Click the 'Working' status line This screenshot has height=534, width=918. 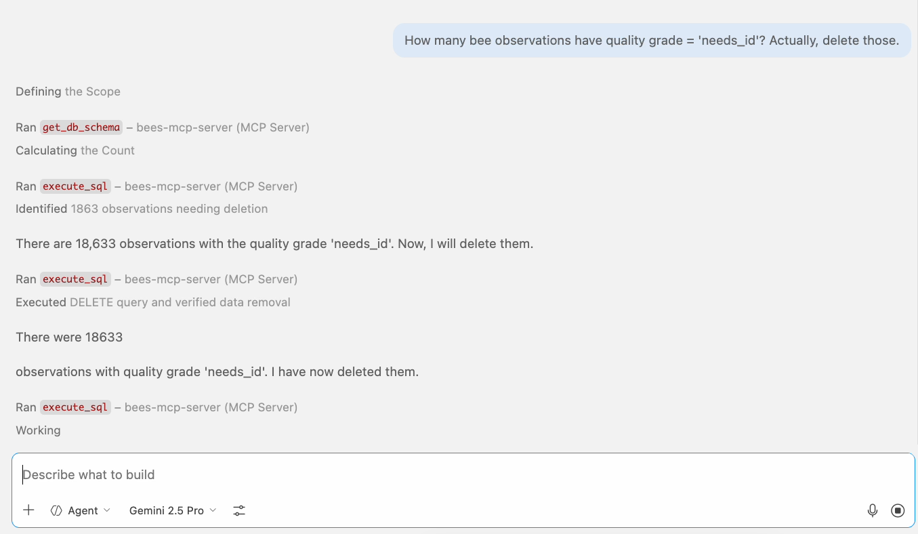tap(38, 430)
